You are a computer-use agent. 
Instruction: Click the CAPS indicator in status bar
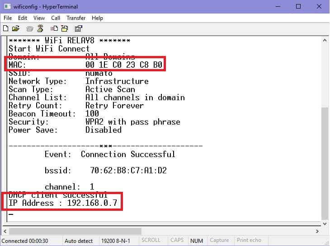pyautogui.click(x=177, y=240)
